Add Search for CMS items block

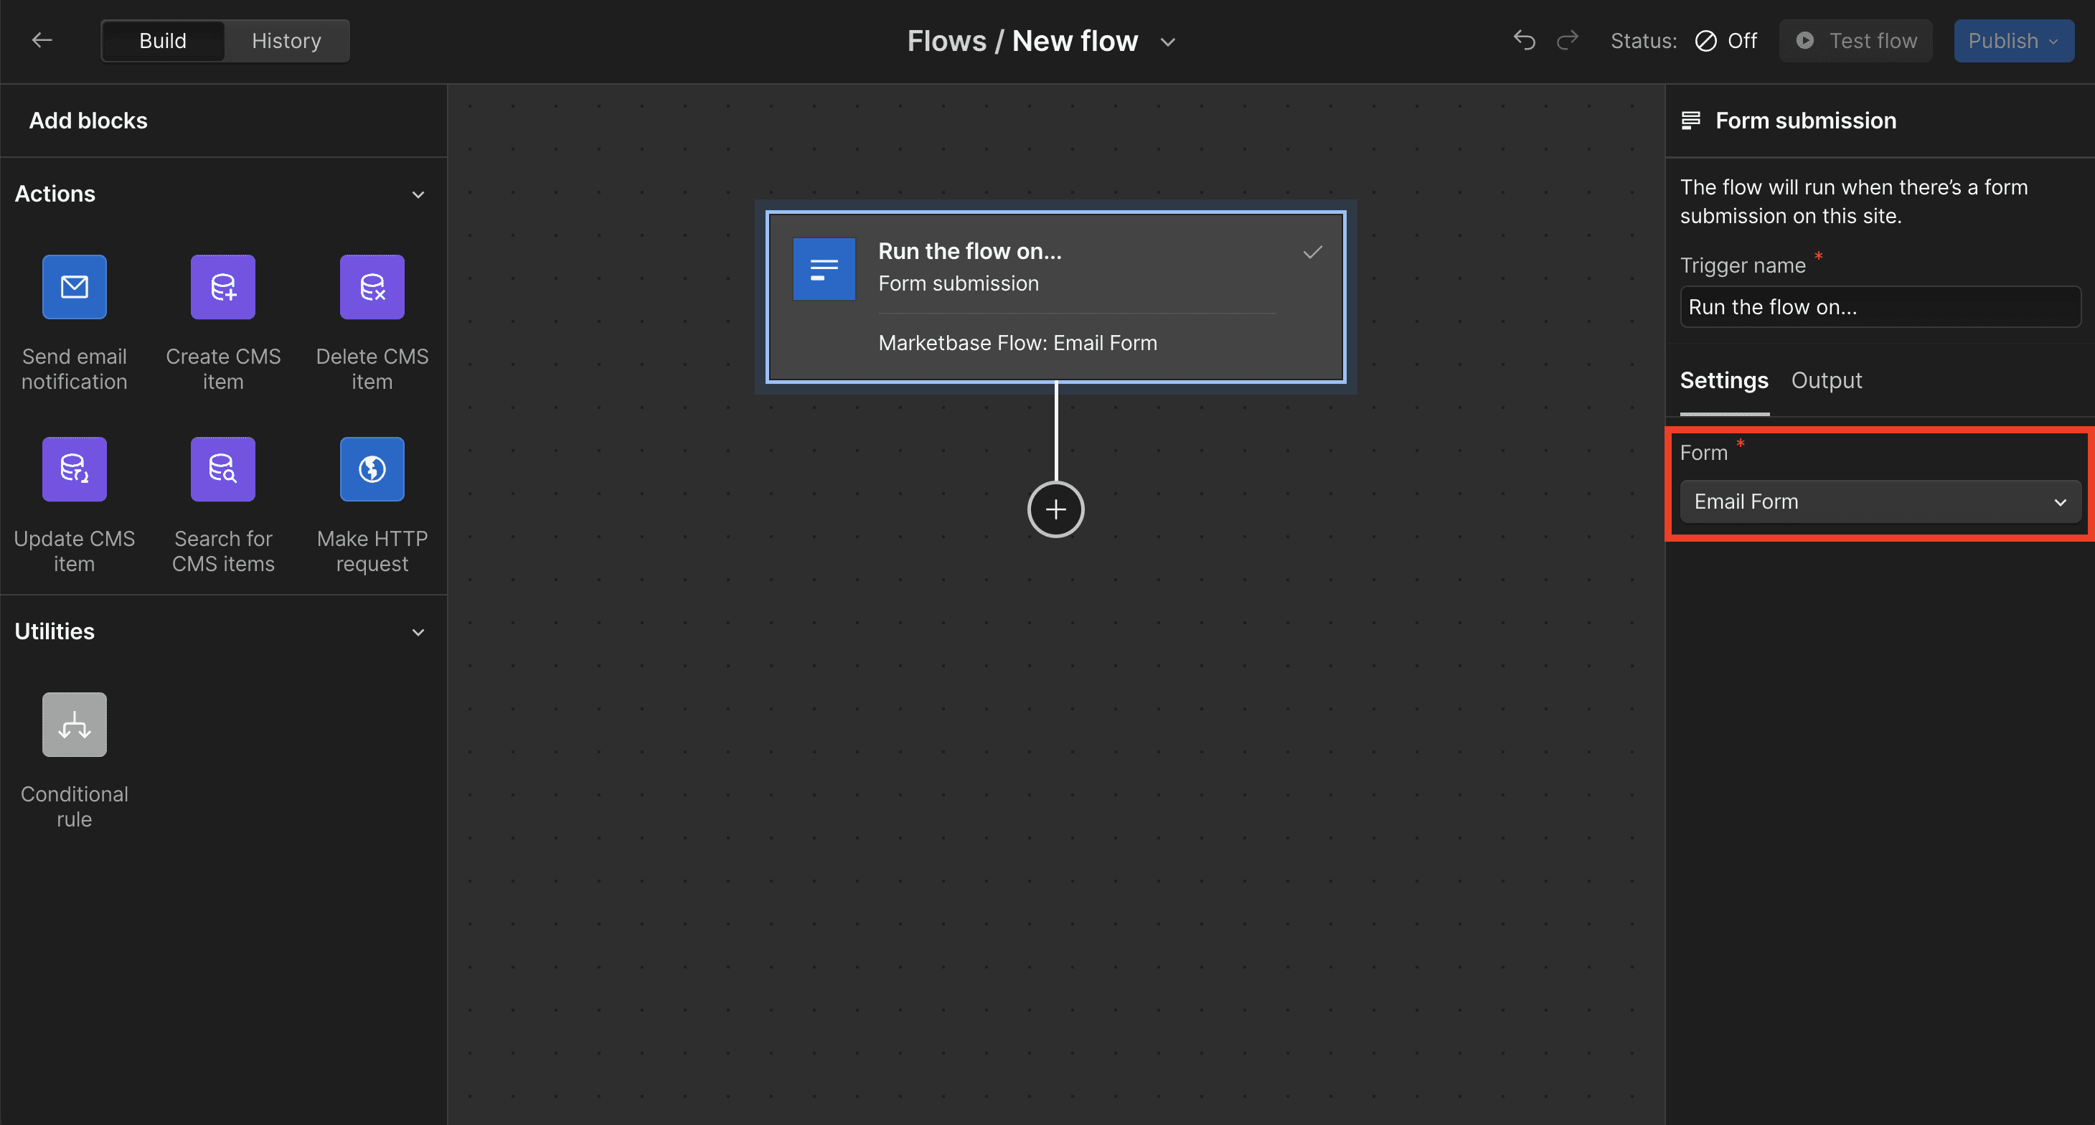tap(223, 469)
